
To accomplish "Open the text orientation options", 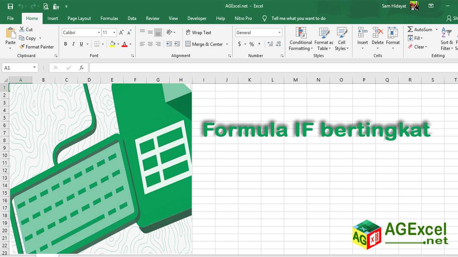I will (171, 32).
